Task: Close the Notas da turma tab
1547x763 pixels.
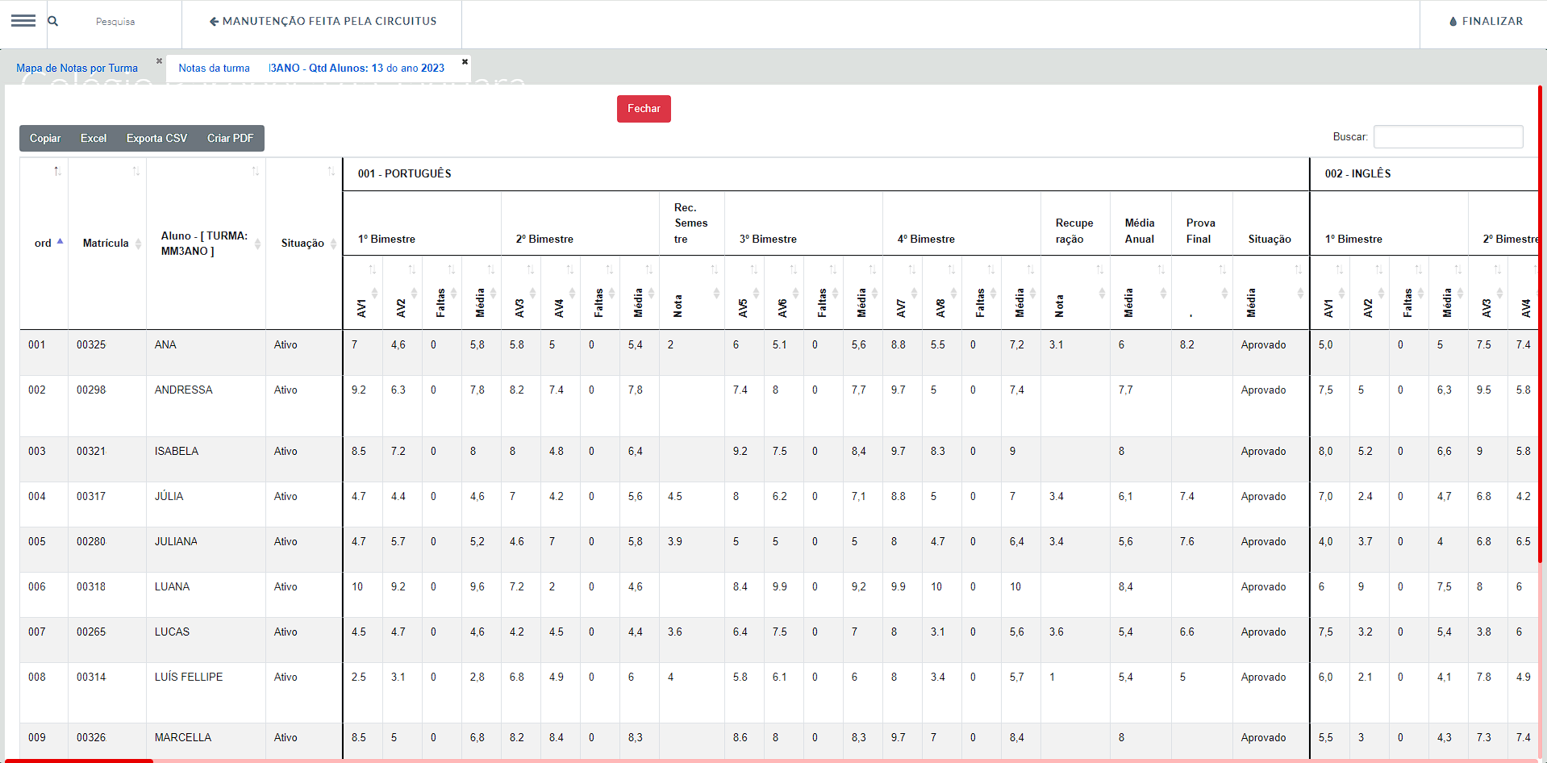Action: coord(465,61)
